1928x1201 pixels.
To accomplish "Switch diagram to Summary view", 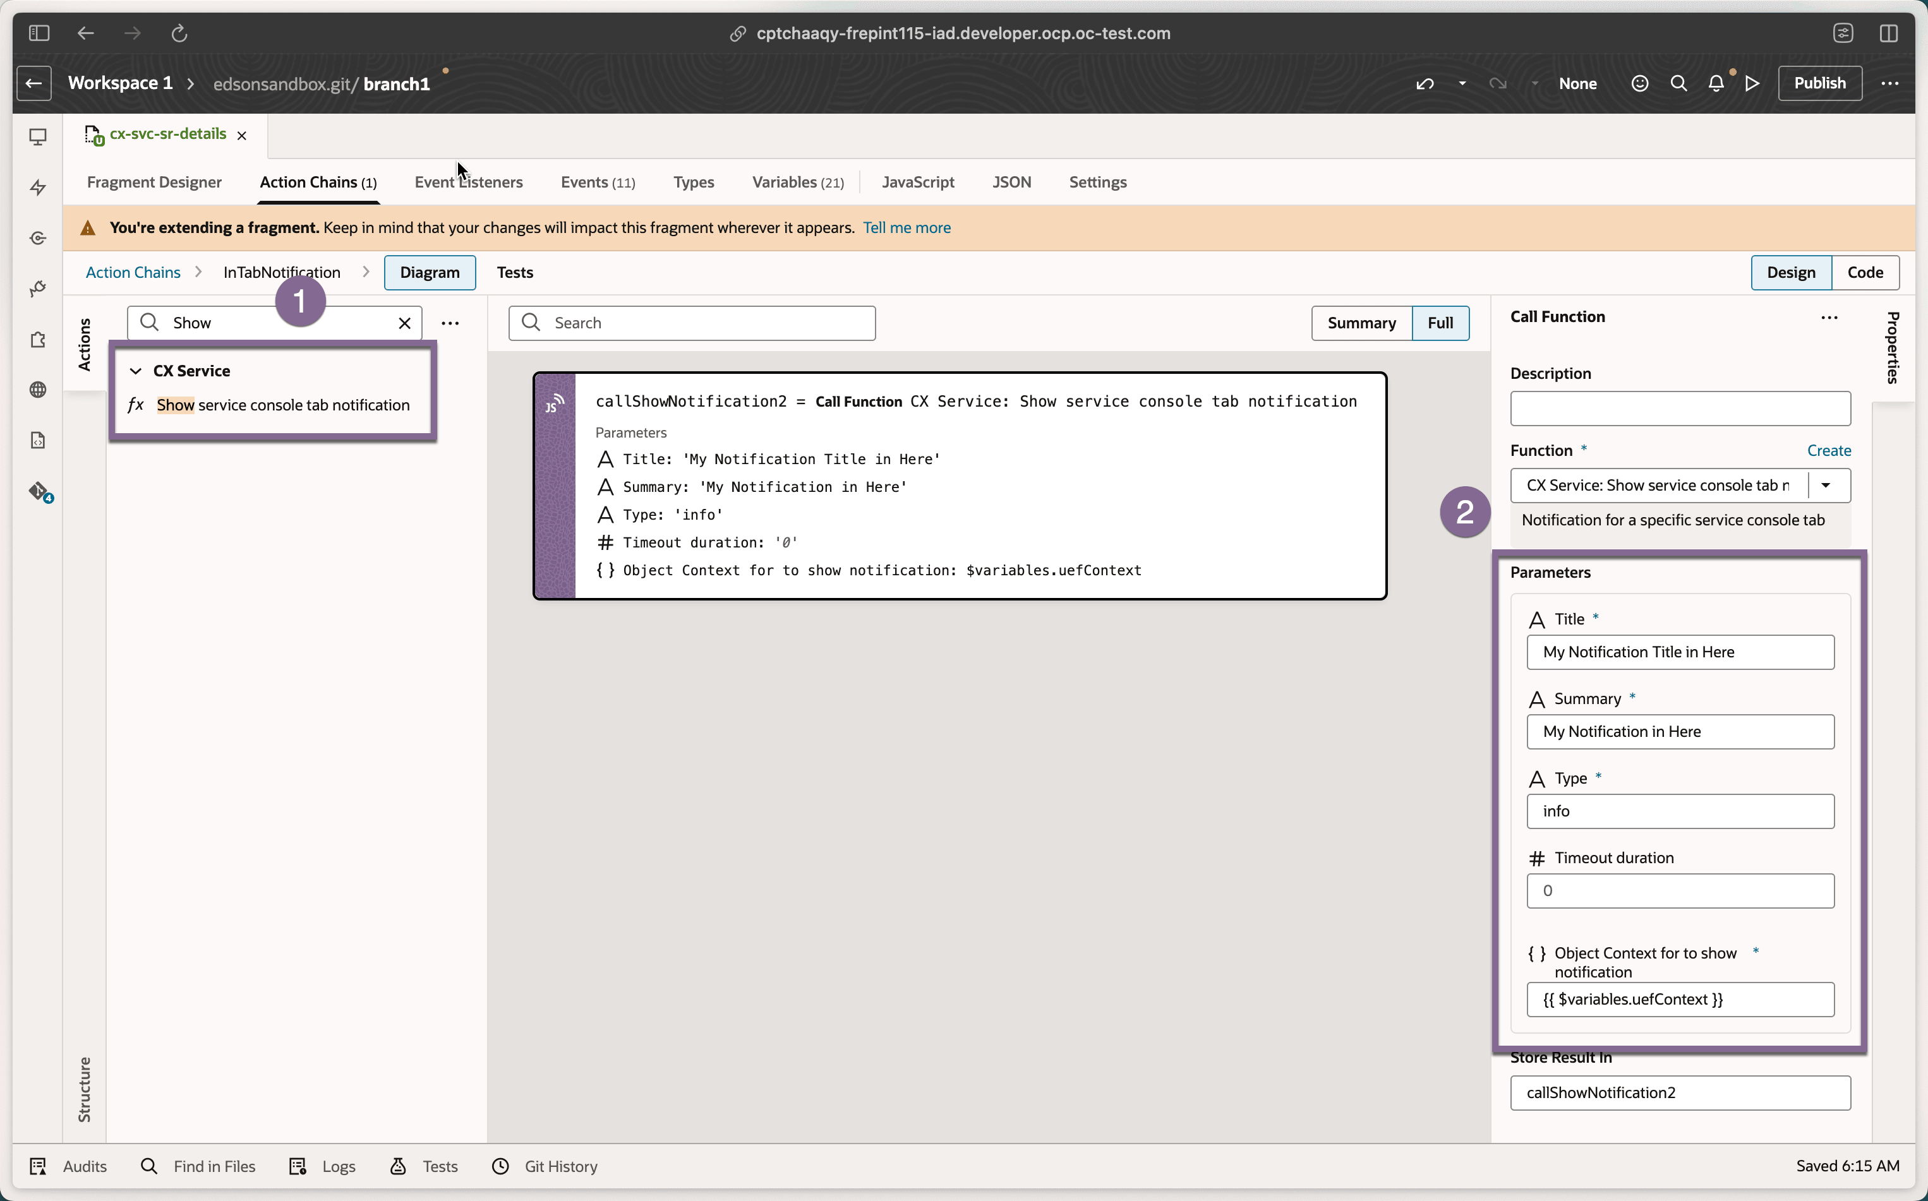I will click(1361, 323).
